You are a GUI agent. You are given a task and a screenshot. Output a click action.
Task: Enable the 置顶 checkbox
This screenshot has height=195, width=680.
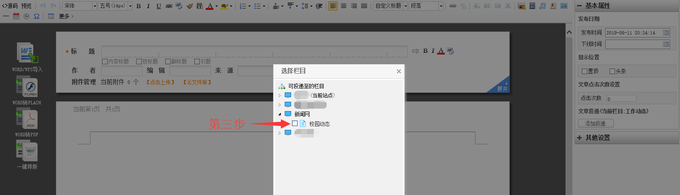point(584,71)
